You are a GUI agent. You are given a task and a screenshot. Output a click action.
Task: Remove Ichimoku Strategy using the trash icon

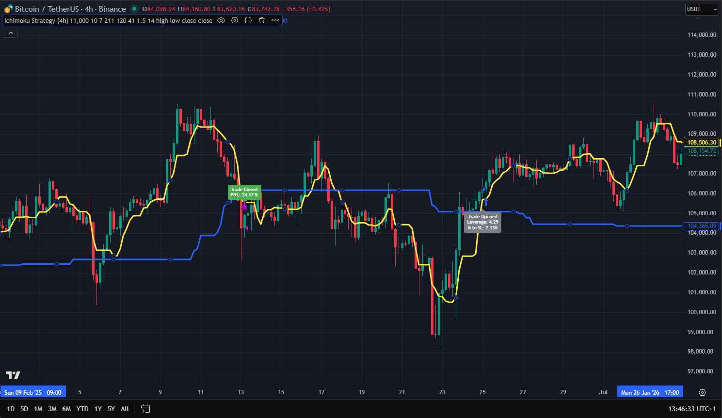[262, 20]
